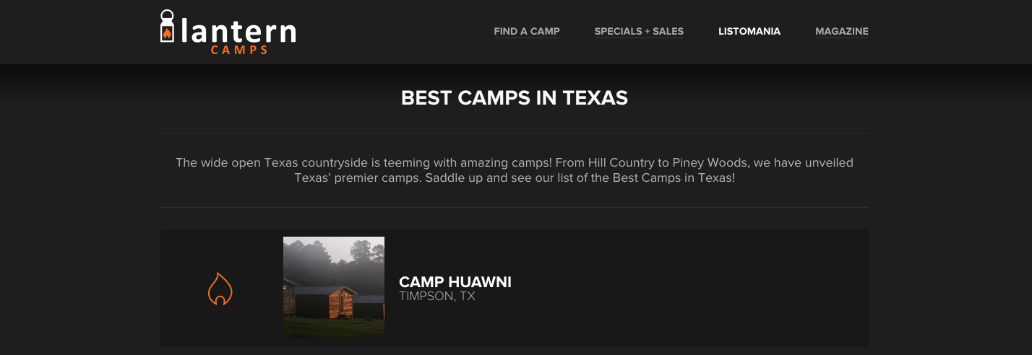Click the Timpson, TX location text
The width and height of the screenshot is (1032, 355).
coord(437,296)
